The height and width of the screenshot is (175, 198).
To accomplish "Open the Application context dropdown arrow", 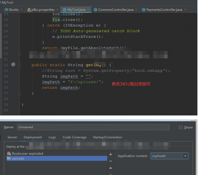I will [185, 156].
